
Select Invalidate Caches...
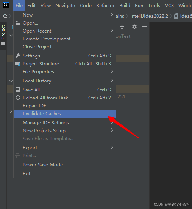pos(64,113)
